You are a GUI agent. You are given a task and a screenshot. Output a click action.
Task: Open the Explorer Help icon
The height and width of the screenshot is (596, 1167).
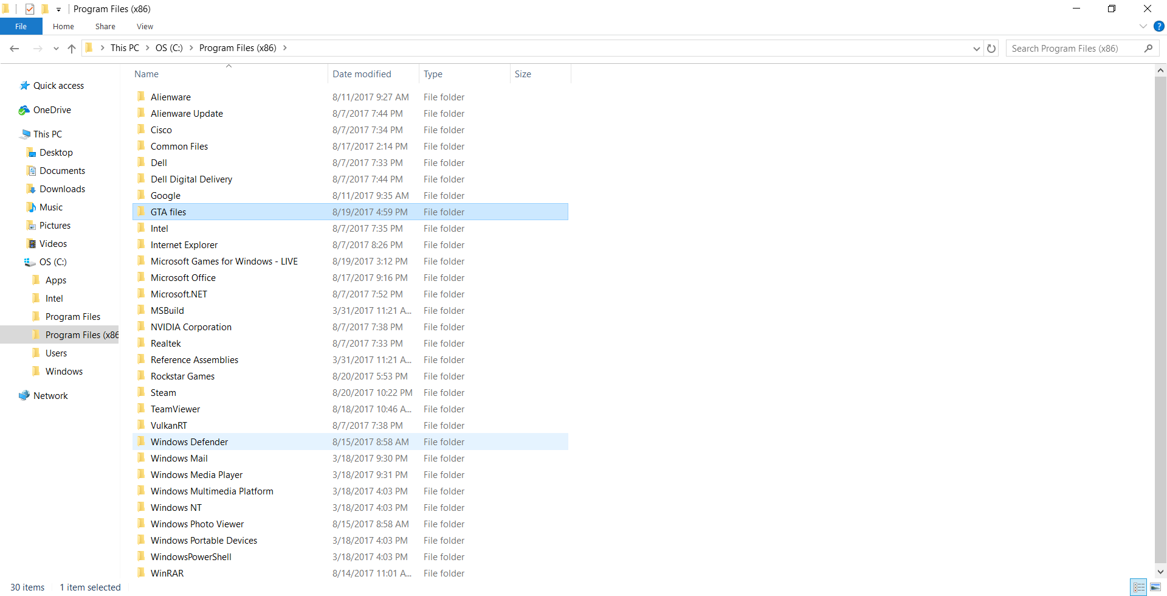(x=1159, y=26)
